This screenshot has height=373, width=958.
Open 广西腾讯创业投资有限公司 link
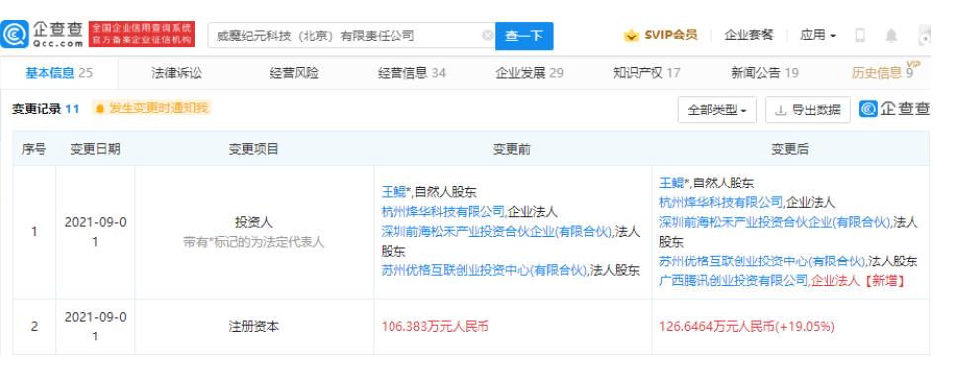(734, 280)
